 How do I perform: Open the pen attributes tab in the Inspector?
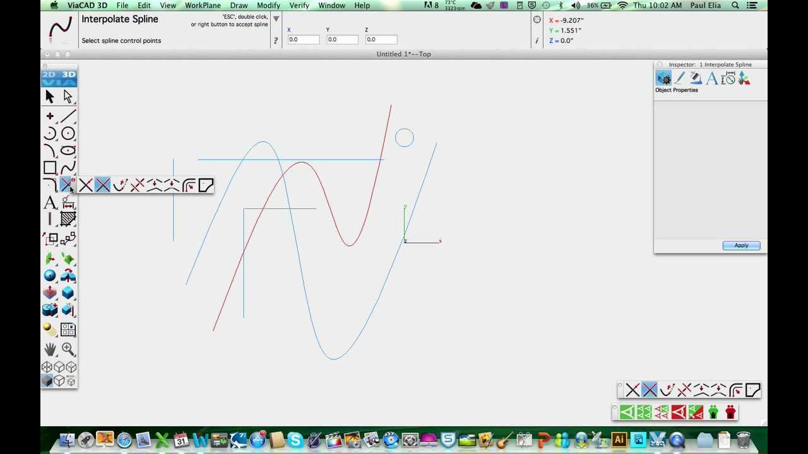(x=680, y=78)
